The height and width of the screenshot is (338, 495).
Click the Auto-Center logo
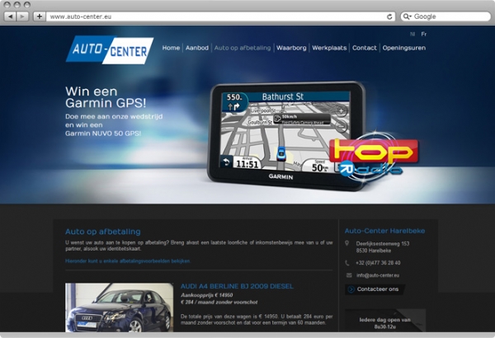[110, 49]
